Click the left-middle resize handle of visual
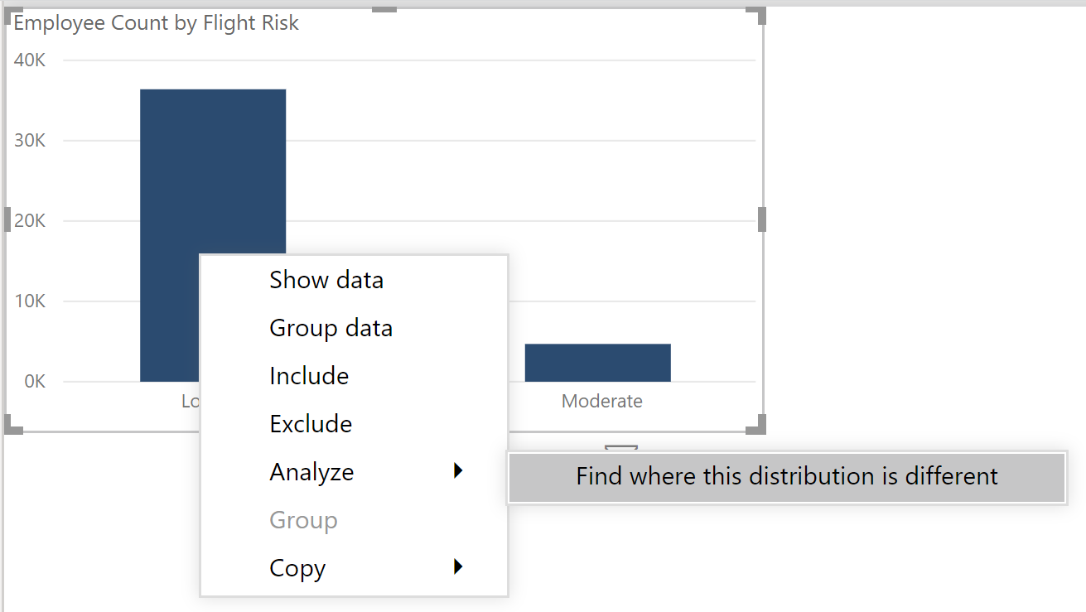Image resolution: width=1086 pixels, height=612 pixels. [7, 219]
